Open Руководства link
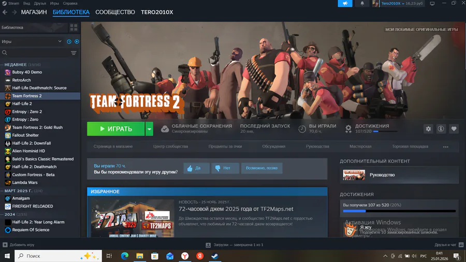The image size is (466, 262). 317,147
